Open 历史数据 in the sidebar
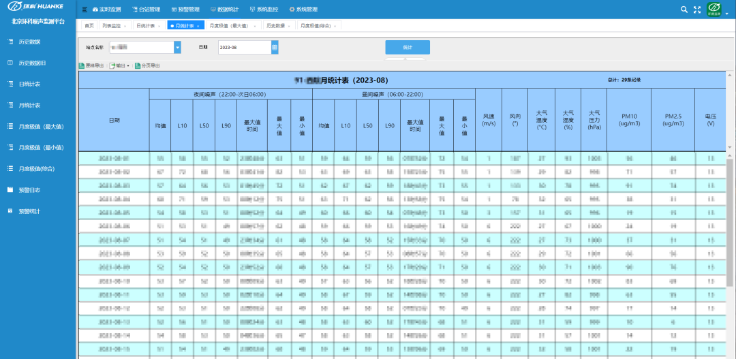 coord(29,42)
